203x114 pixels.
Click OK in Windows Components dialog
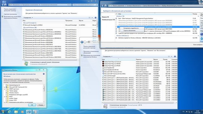[x=32, y=105]
